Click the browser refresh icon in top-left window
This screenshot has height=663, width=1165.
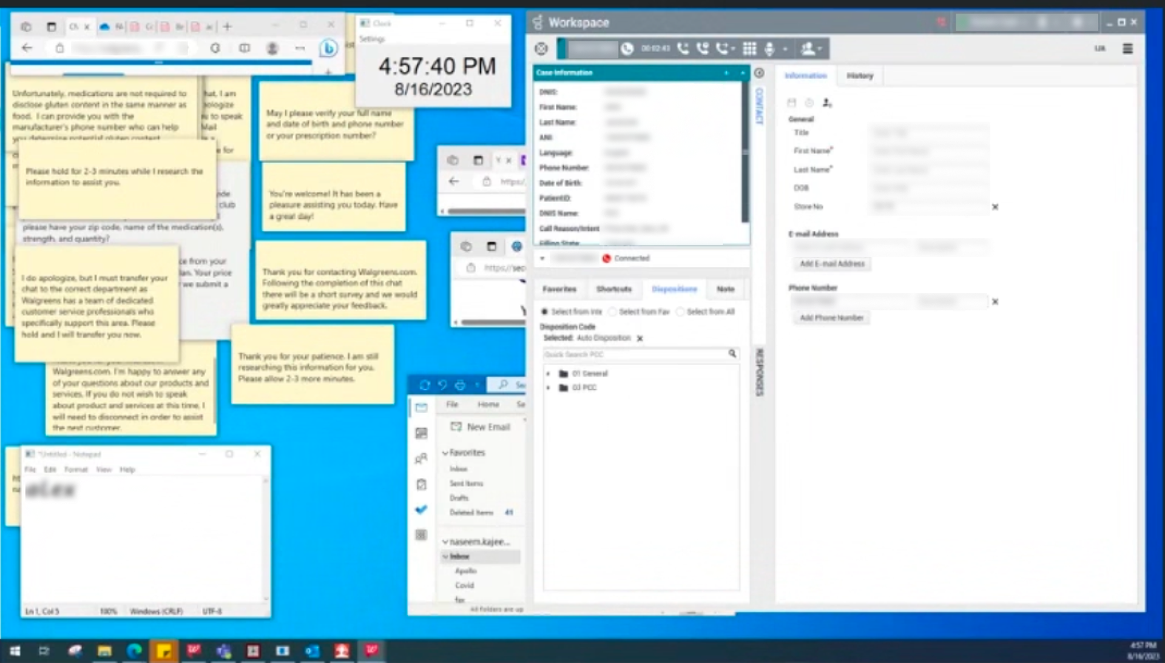tap(215, 48)
